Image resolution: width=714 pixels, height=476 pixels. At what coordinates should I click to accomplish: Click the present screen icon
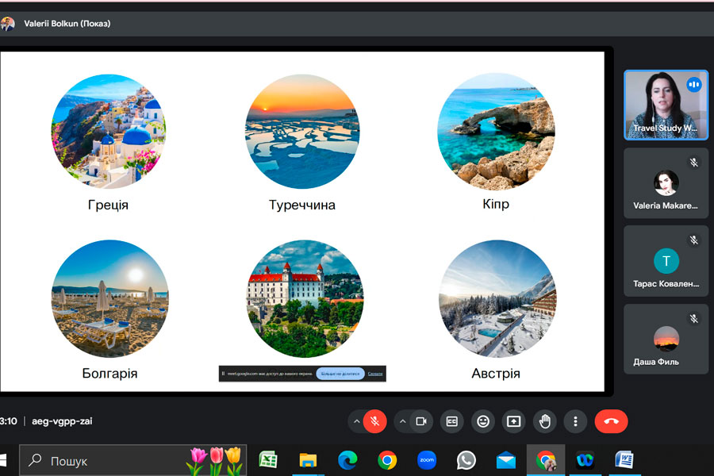(513, 421)
